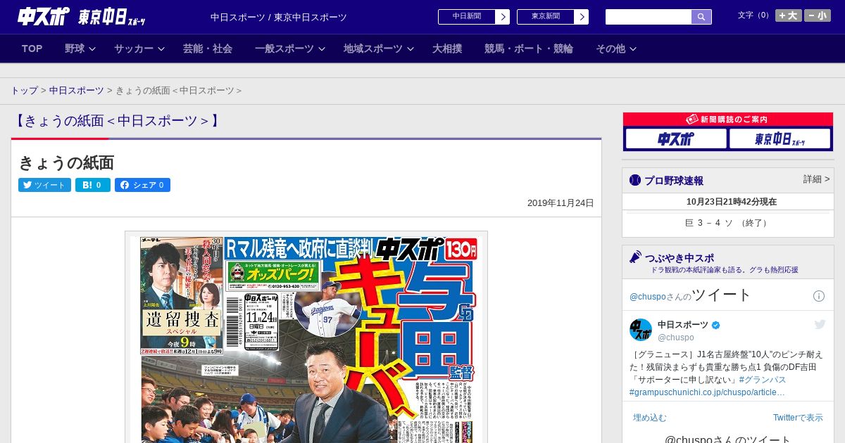Click the date 2019年11月24日

tap(561, 203)
